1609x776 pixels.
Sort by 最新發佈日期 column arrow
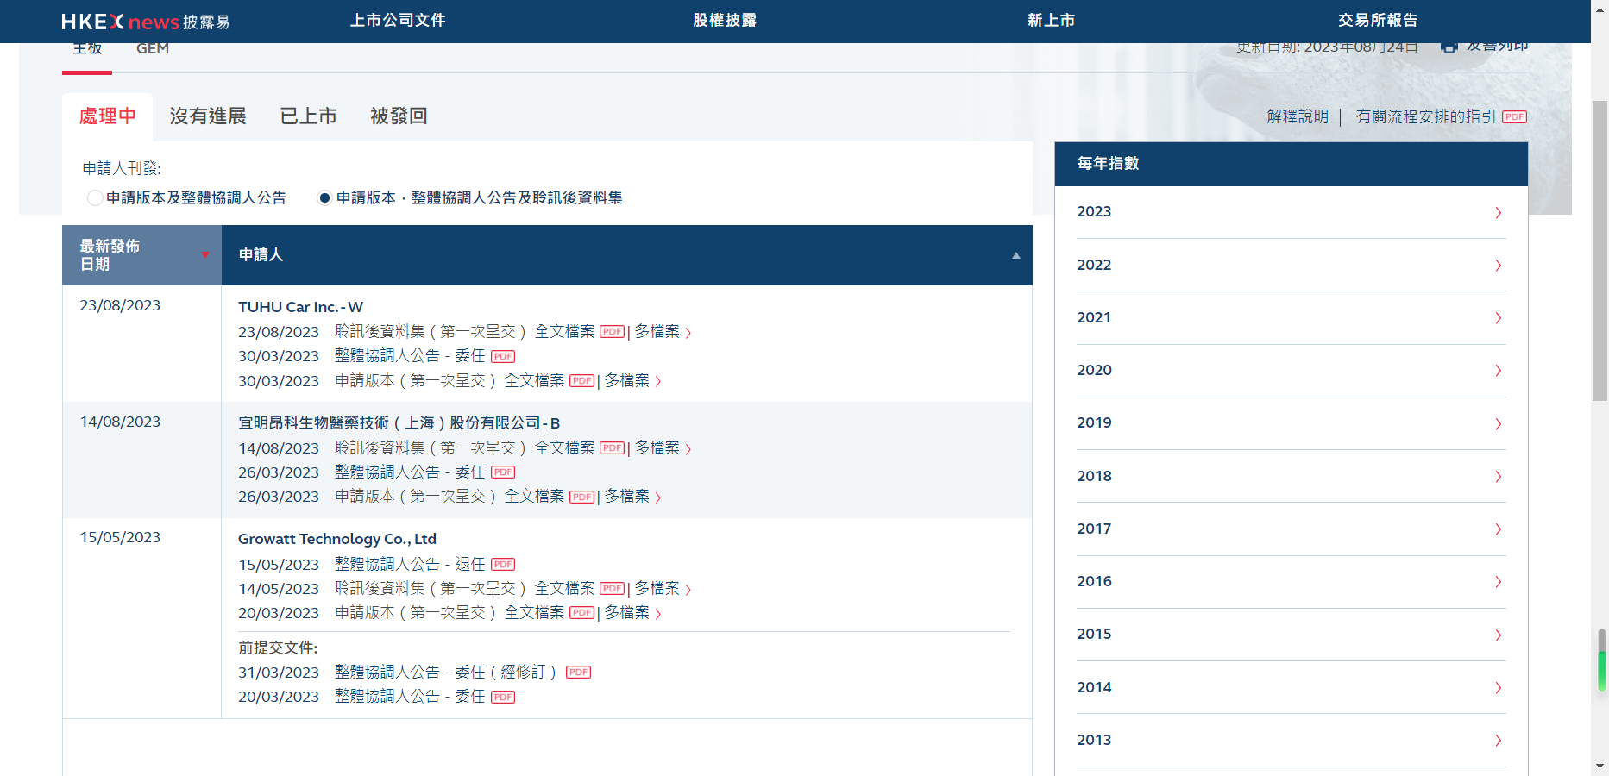pyautogui.click(x=205, y=255)
